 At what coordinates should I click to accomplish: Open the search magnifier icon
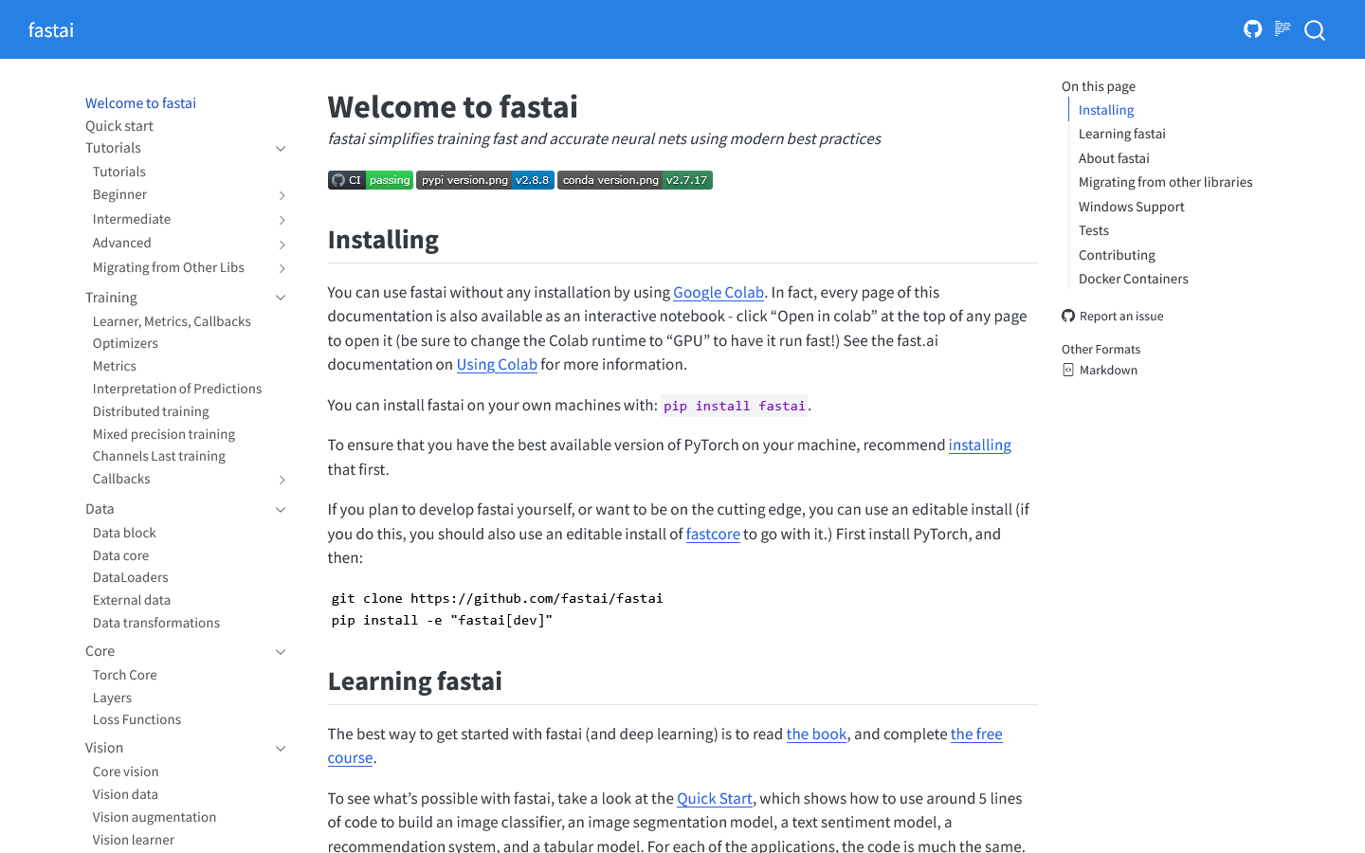click(1315, 30)
